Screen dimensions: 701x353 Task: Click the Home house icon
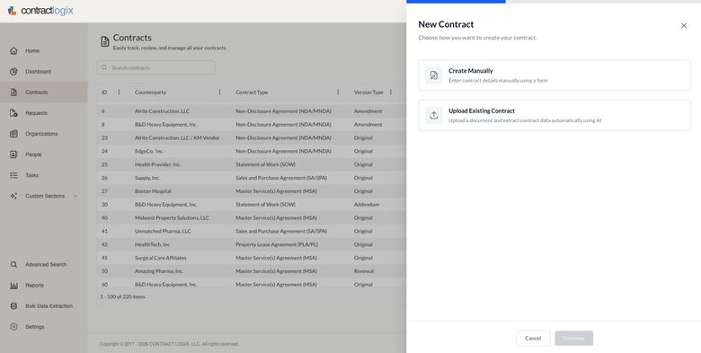(x=13, y=51)
